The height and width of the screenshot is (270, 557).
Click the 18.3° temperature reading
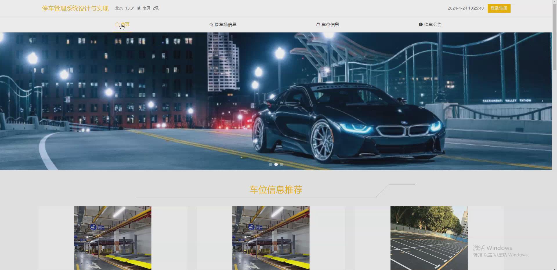[x=130, y=8]
